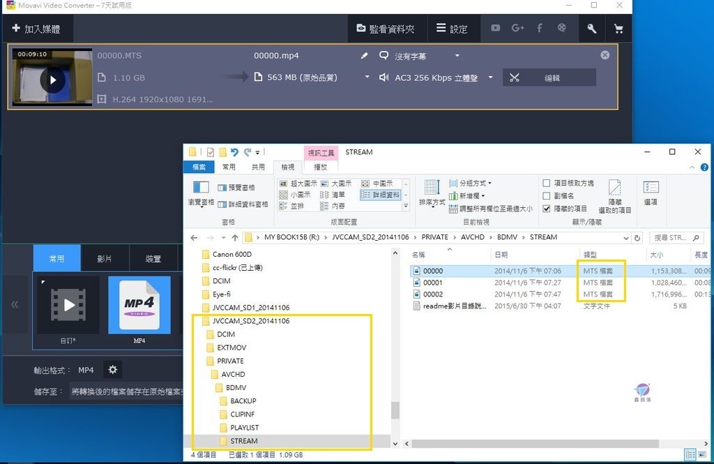The image size is (714, 464).
Task: Click the Explorer horizontal scrollbar
Action: [x=535, y=444]
